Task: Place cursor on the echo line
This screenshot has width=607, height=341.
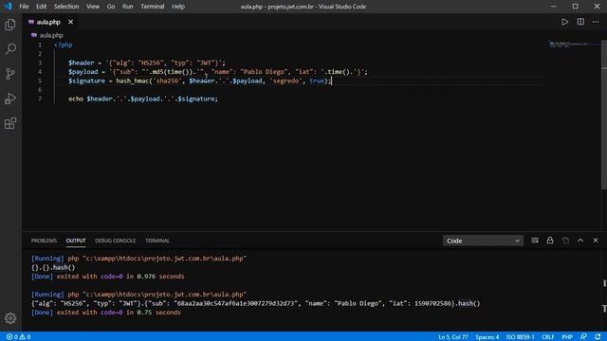Action: [x=143, y=99]
